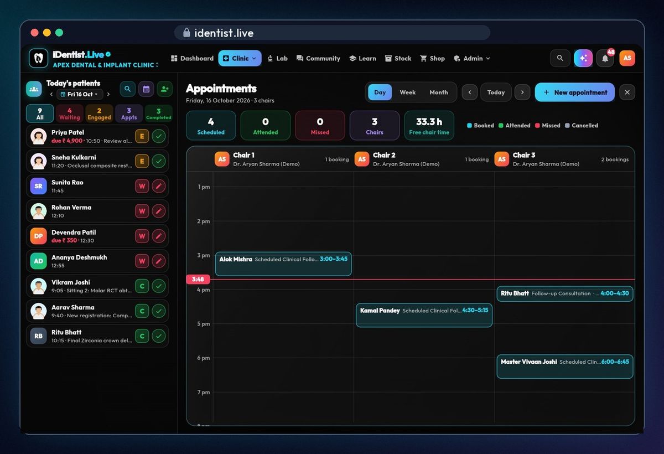Mark Sneha Kulkarni complete with green check
This screenshot has width=664, height=454.
159,161
